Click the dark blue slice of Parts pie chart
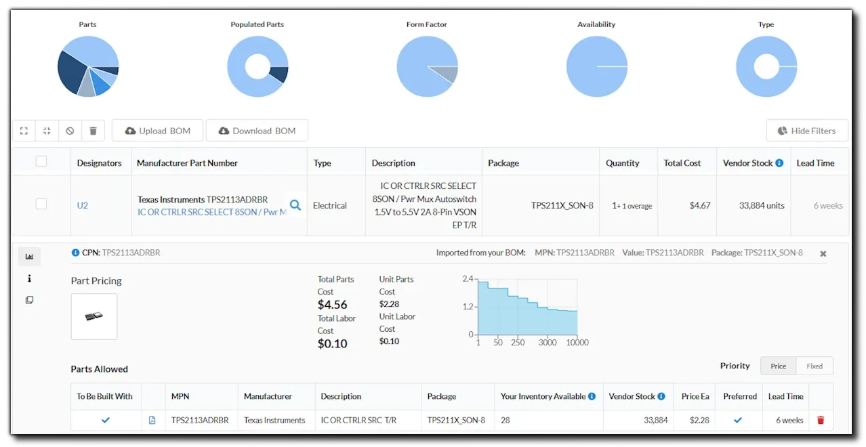Screen dimensions: 866x447 71,73
